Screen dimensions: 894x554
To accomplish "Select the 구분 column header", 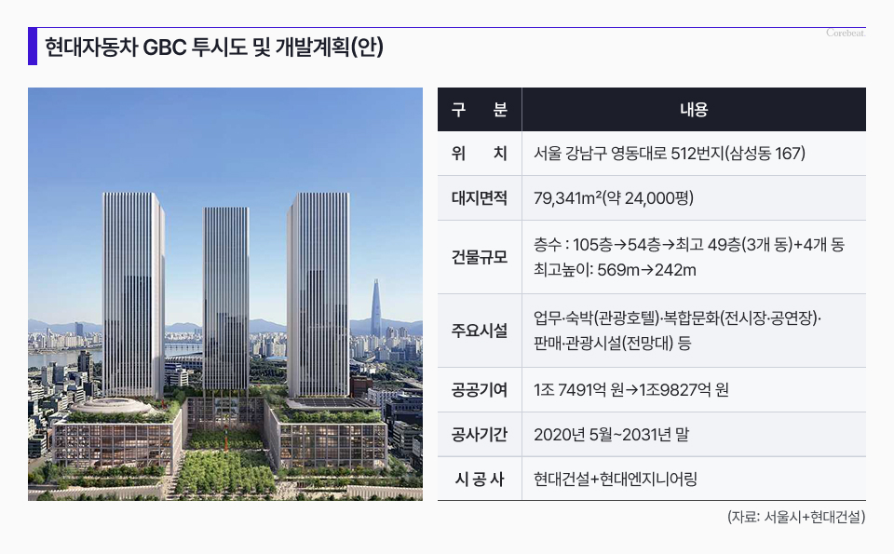I will [480, 110].
